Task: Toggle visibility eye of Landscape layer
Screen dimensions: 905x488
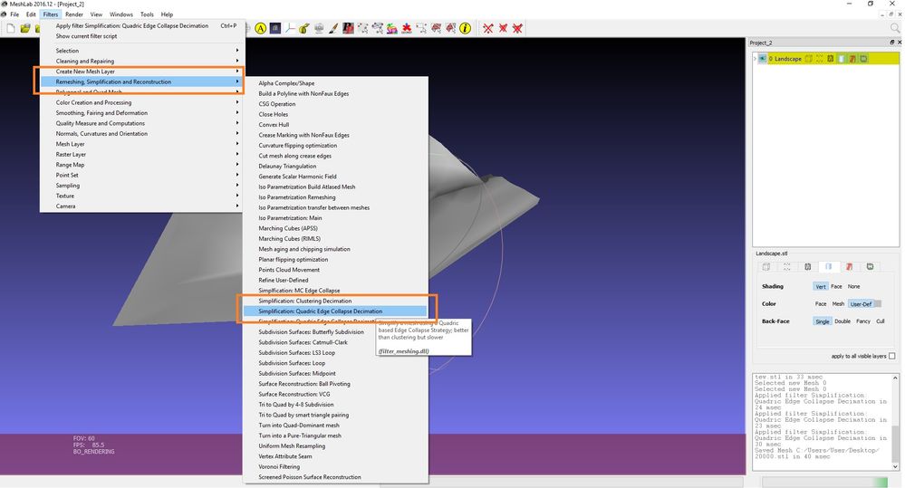Action: (763, 59)
